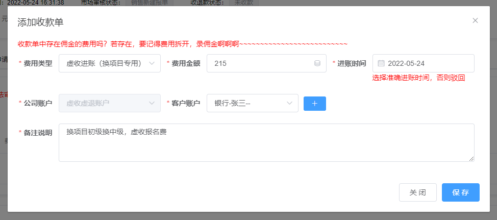The width and height of the screenshot is (497, 220).
Task: Click the disabled 公司账户 dropdown arrow
Action: pos(152,104)
